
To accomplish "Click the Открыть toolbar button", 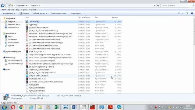I will [24, 13].
